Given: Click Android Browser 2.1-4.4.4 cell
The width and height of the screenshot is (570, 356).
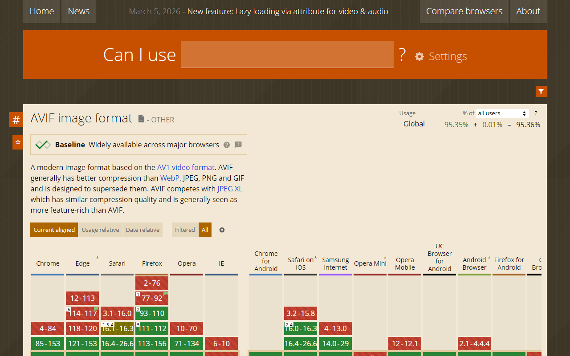Looking at the screenshot, I should (474, 344).
